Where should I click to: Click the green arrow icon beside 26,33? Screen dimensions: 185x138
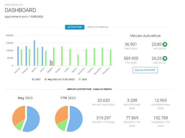pyautogui.click(x=165, y=58)
